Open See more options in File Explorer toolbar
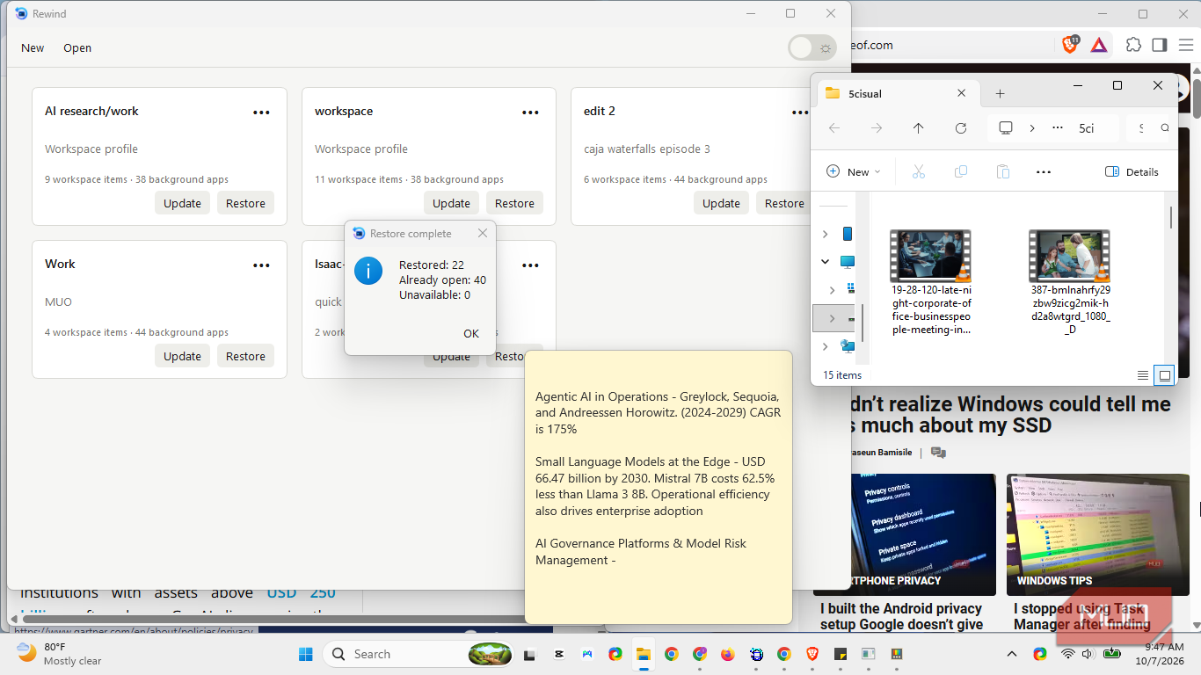The height and width of the screenshot is (675, 1201). [x=1044, y=171]
